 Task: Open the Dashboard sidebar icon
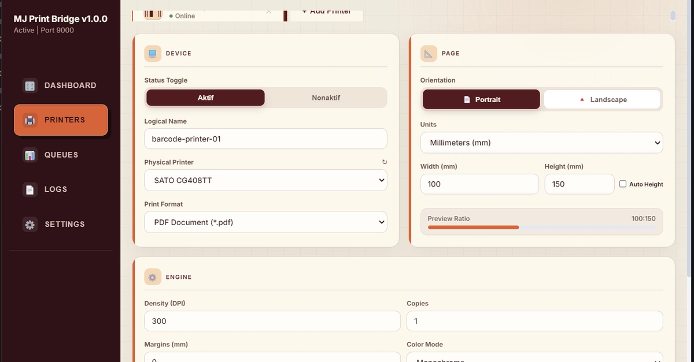pos(30,85)
